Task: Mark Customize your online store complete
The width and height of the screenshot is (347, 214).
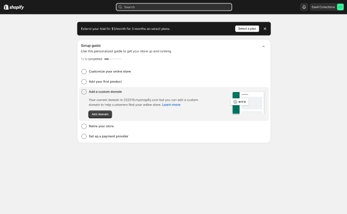Action: (84, 71)
